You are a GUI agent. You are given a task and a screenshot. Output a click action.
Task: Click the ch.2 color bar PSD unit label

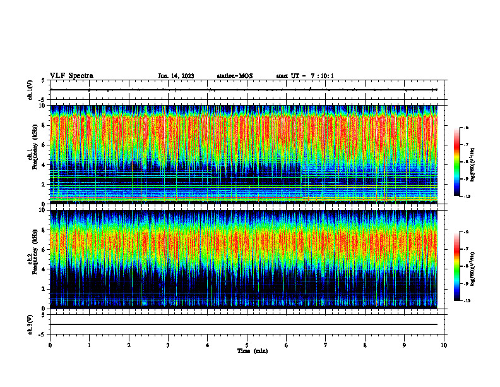tap(473, 269)
